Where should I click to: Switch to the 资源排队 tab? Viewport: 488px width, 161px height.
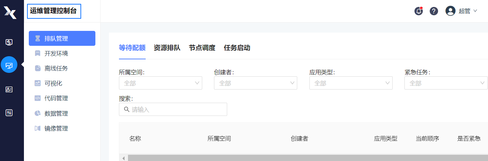(167, 48)
